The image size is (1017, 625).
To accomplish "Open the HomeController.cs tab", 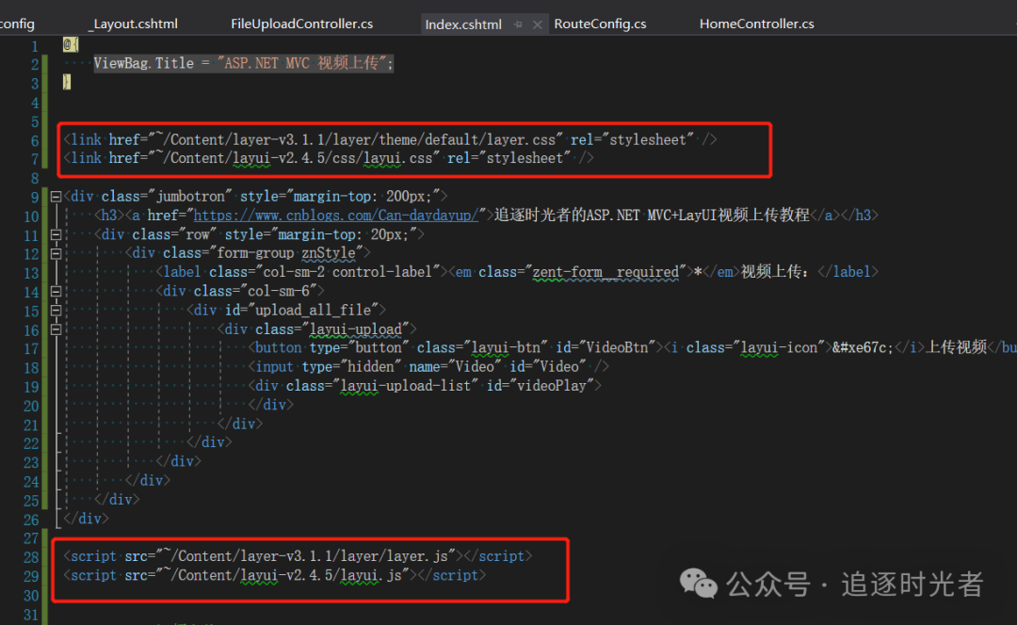I will tap(756, 24).
